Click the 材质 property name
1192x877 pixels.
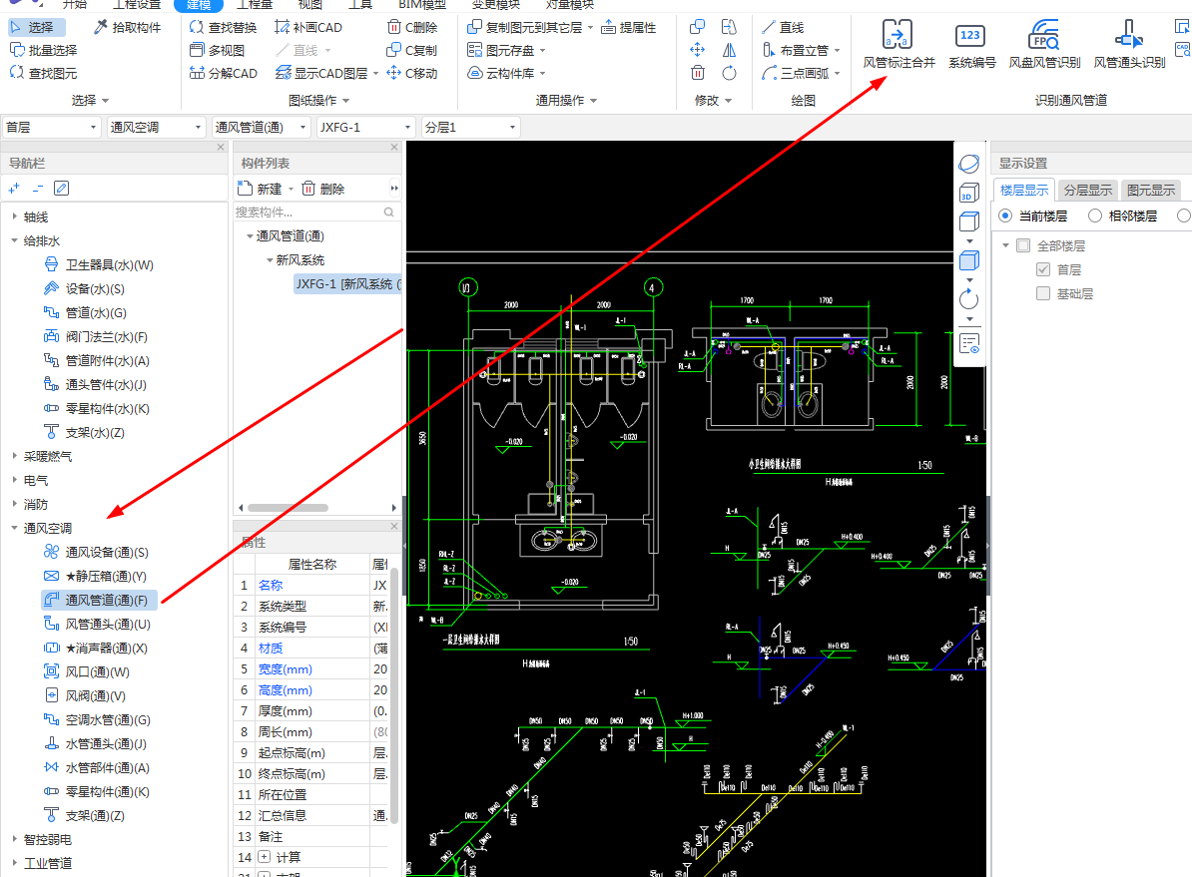(271, 649)
